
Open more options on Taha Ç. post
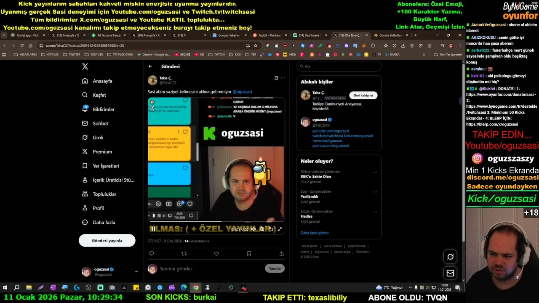(283, 78)
